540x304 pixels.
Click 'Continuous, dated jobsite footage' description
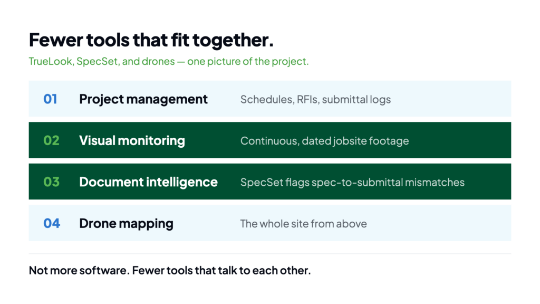[324, 141]
